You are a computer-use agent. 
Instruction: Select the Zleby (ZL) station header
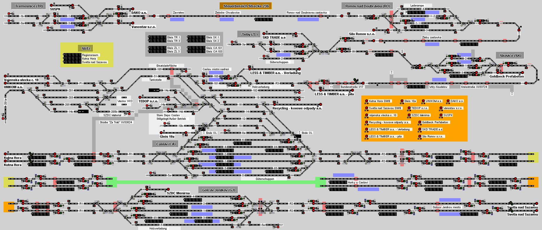(249, 34)
